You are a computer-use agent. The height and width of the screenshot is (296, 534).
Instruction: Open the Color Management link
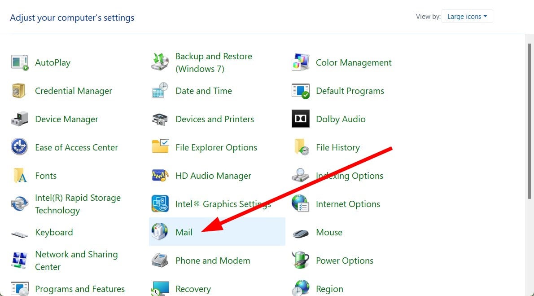354,62
